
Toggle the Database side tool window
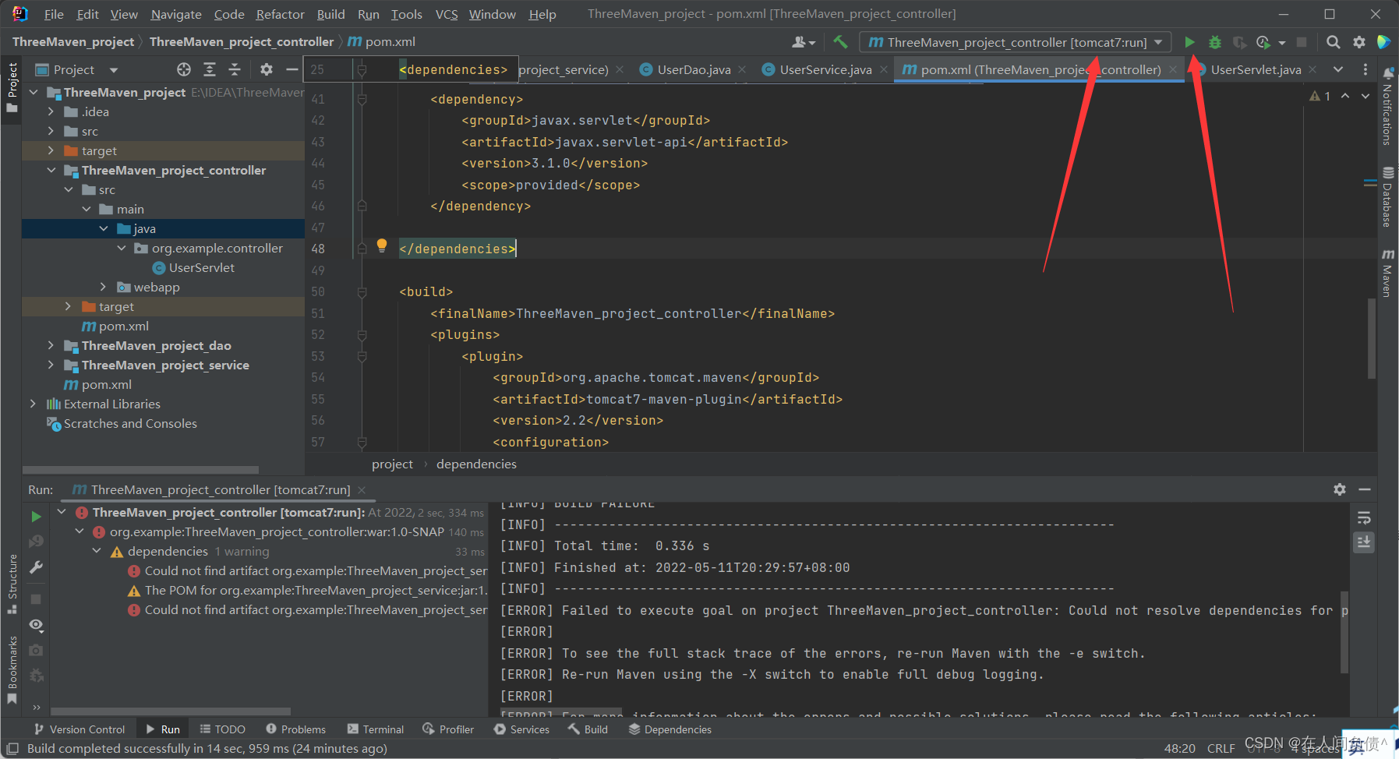(1388, 197)
